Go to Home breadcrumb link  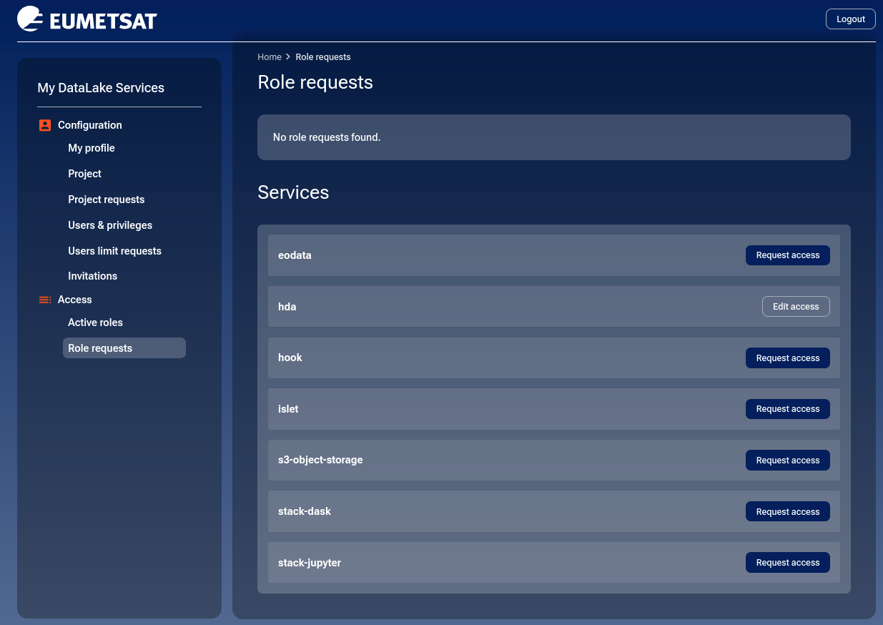tap(270, 57)
